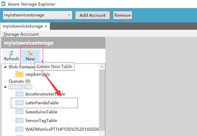Close the myiotservicestorage tab

(46, 26)
